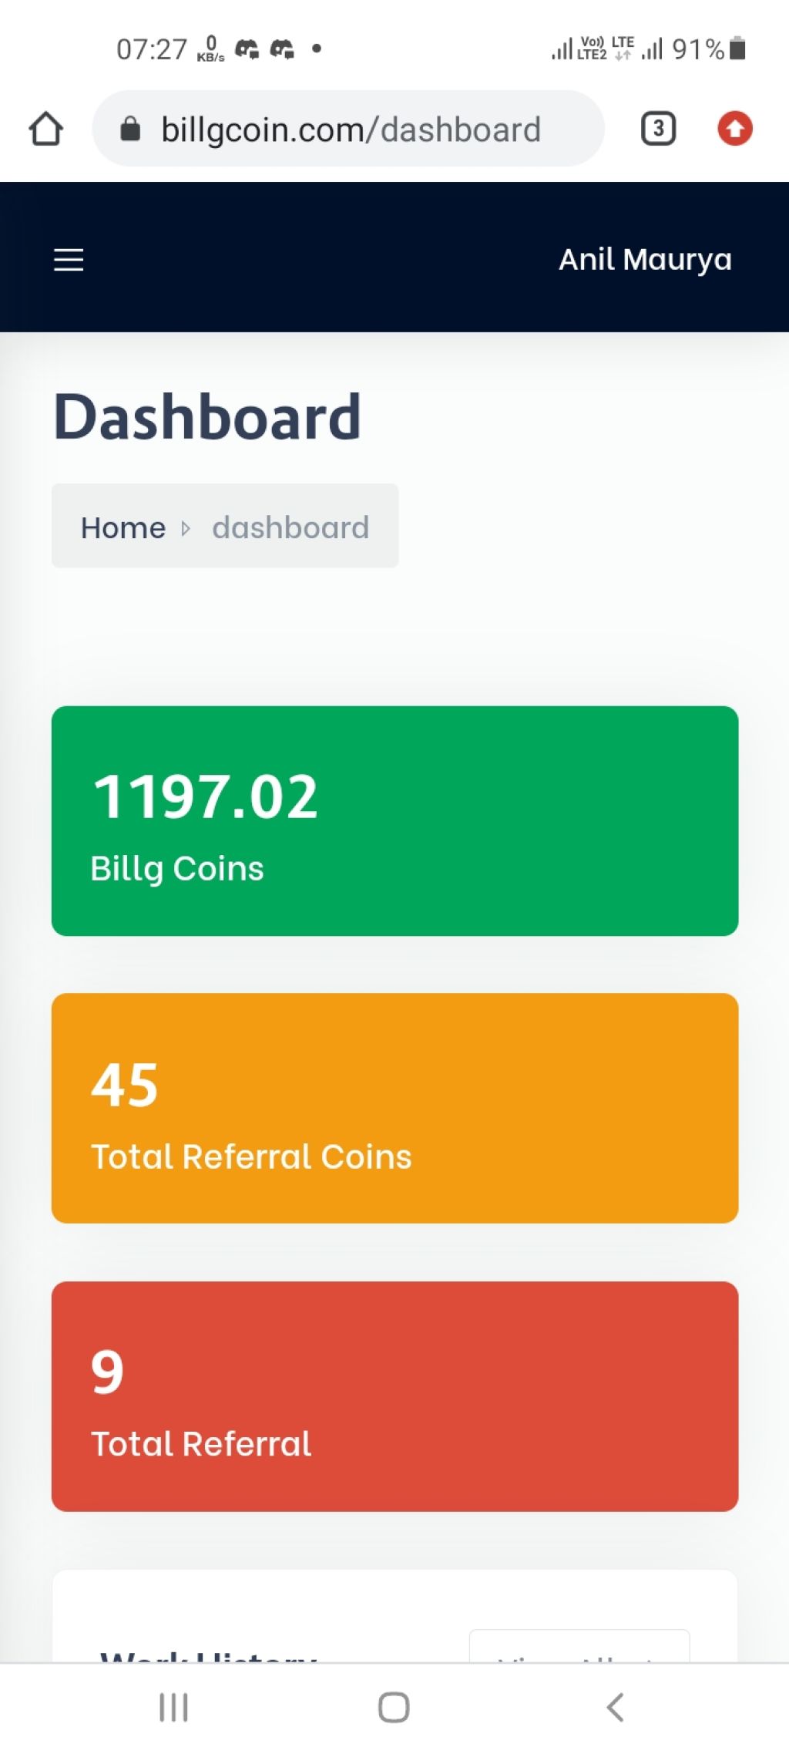Open the hamburger navigation menu
The image size is (789, 1754).
coord(69,260)
